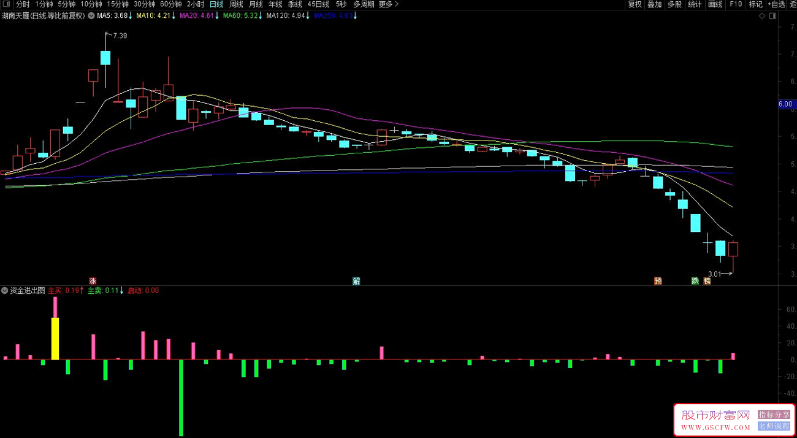Click the tall yellow bar in 资金进出图
The width and height of the screenshot is (797, 438).
click(x=55, y=339)
